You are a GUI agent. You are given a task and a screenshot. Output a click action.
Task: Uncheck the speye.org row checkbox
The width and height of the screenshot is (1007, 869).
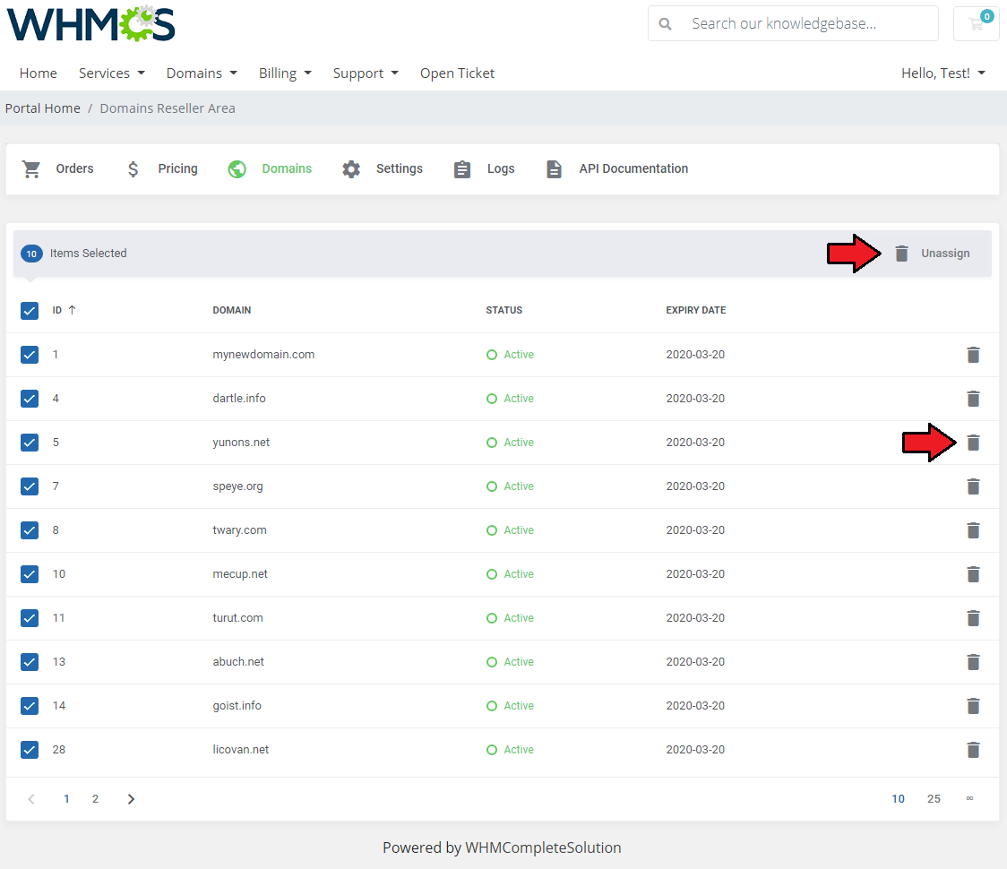(30, 486)
